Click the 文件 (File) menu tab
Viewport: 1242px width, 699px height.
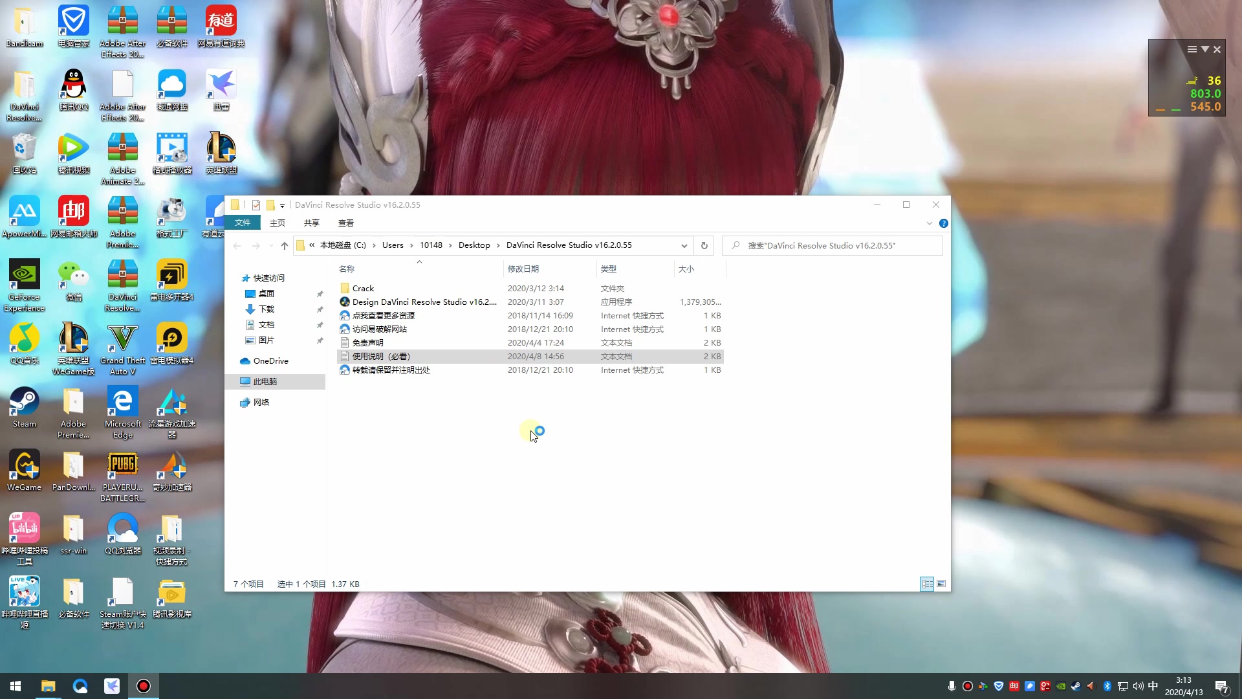click(243, 223)
